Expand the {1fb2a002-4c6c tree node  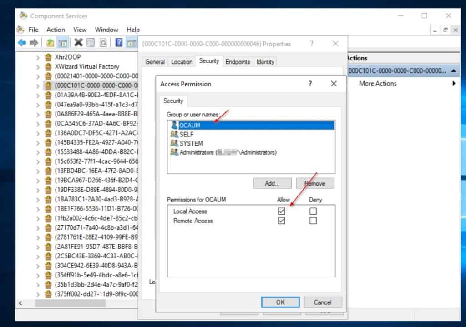pyautogui.click(x=38, y=219)
